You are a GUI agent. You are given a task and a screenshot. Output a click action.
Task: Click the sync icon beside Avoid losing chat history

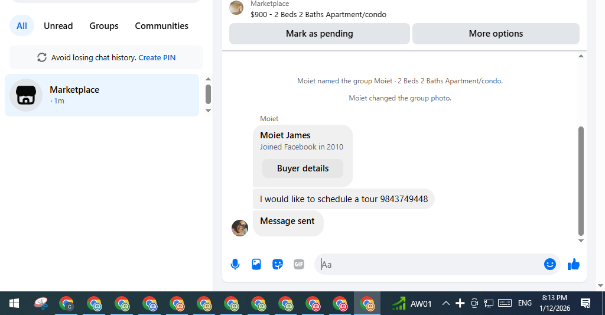click(x=42, y=57)
